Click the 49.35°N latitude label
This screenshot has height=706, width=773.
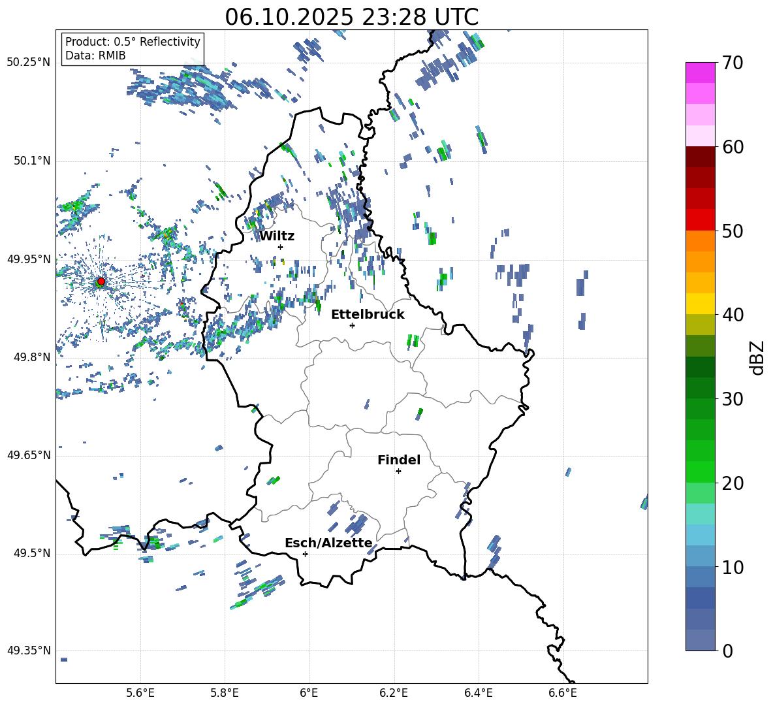click(29, 650)
